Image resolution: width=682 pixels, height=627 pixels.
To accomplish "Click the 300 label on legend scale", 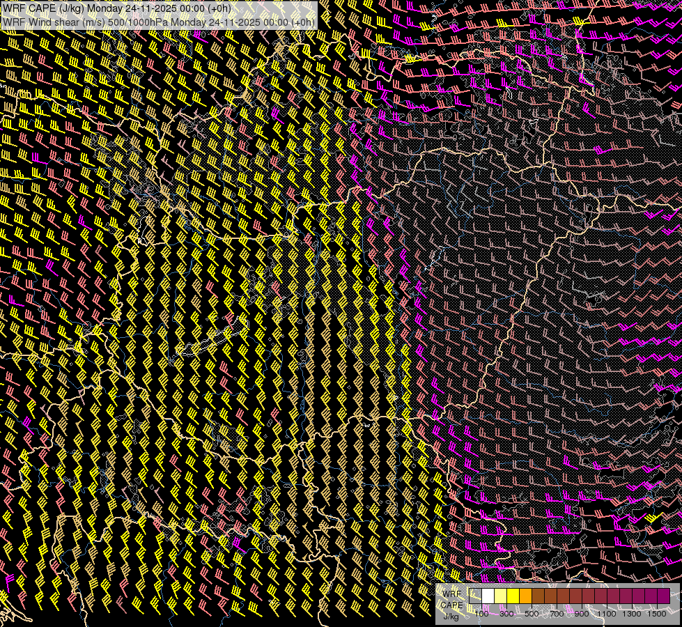I will coord(506,614).
